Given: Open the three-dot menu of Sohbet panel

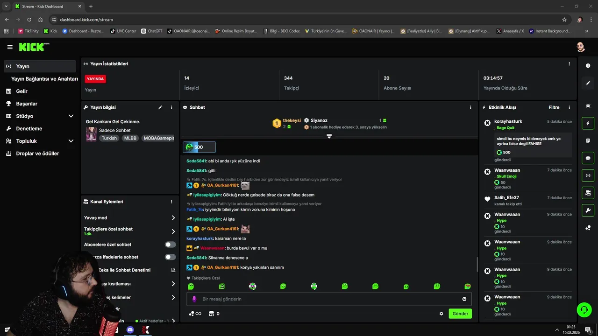Looking at the screenshot, I should click(470, 107).
